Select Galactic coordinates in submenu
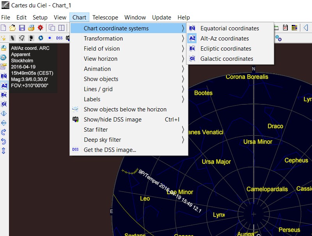Image resolution: width=312 pixels, height=236 pixels. pyautogui.click(x=230, y=58)
